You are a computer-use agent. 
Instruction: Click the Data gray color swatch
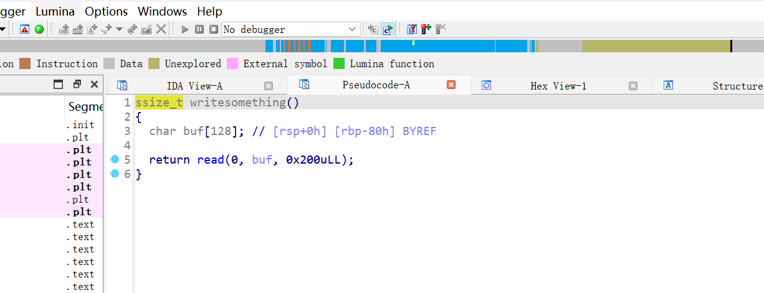click(109, 63)
